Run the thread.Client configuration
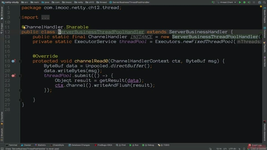Image resolution: width=267 pixels, height=150 pixels. coord(240,2)
